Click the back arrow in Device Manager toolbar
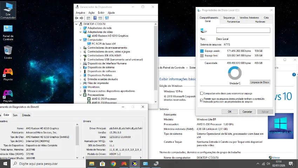The image size is (298, 168). pyautogui.click(x=76, y=18)
